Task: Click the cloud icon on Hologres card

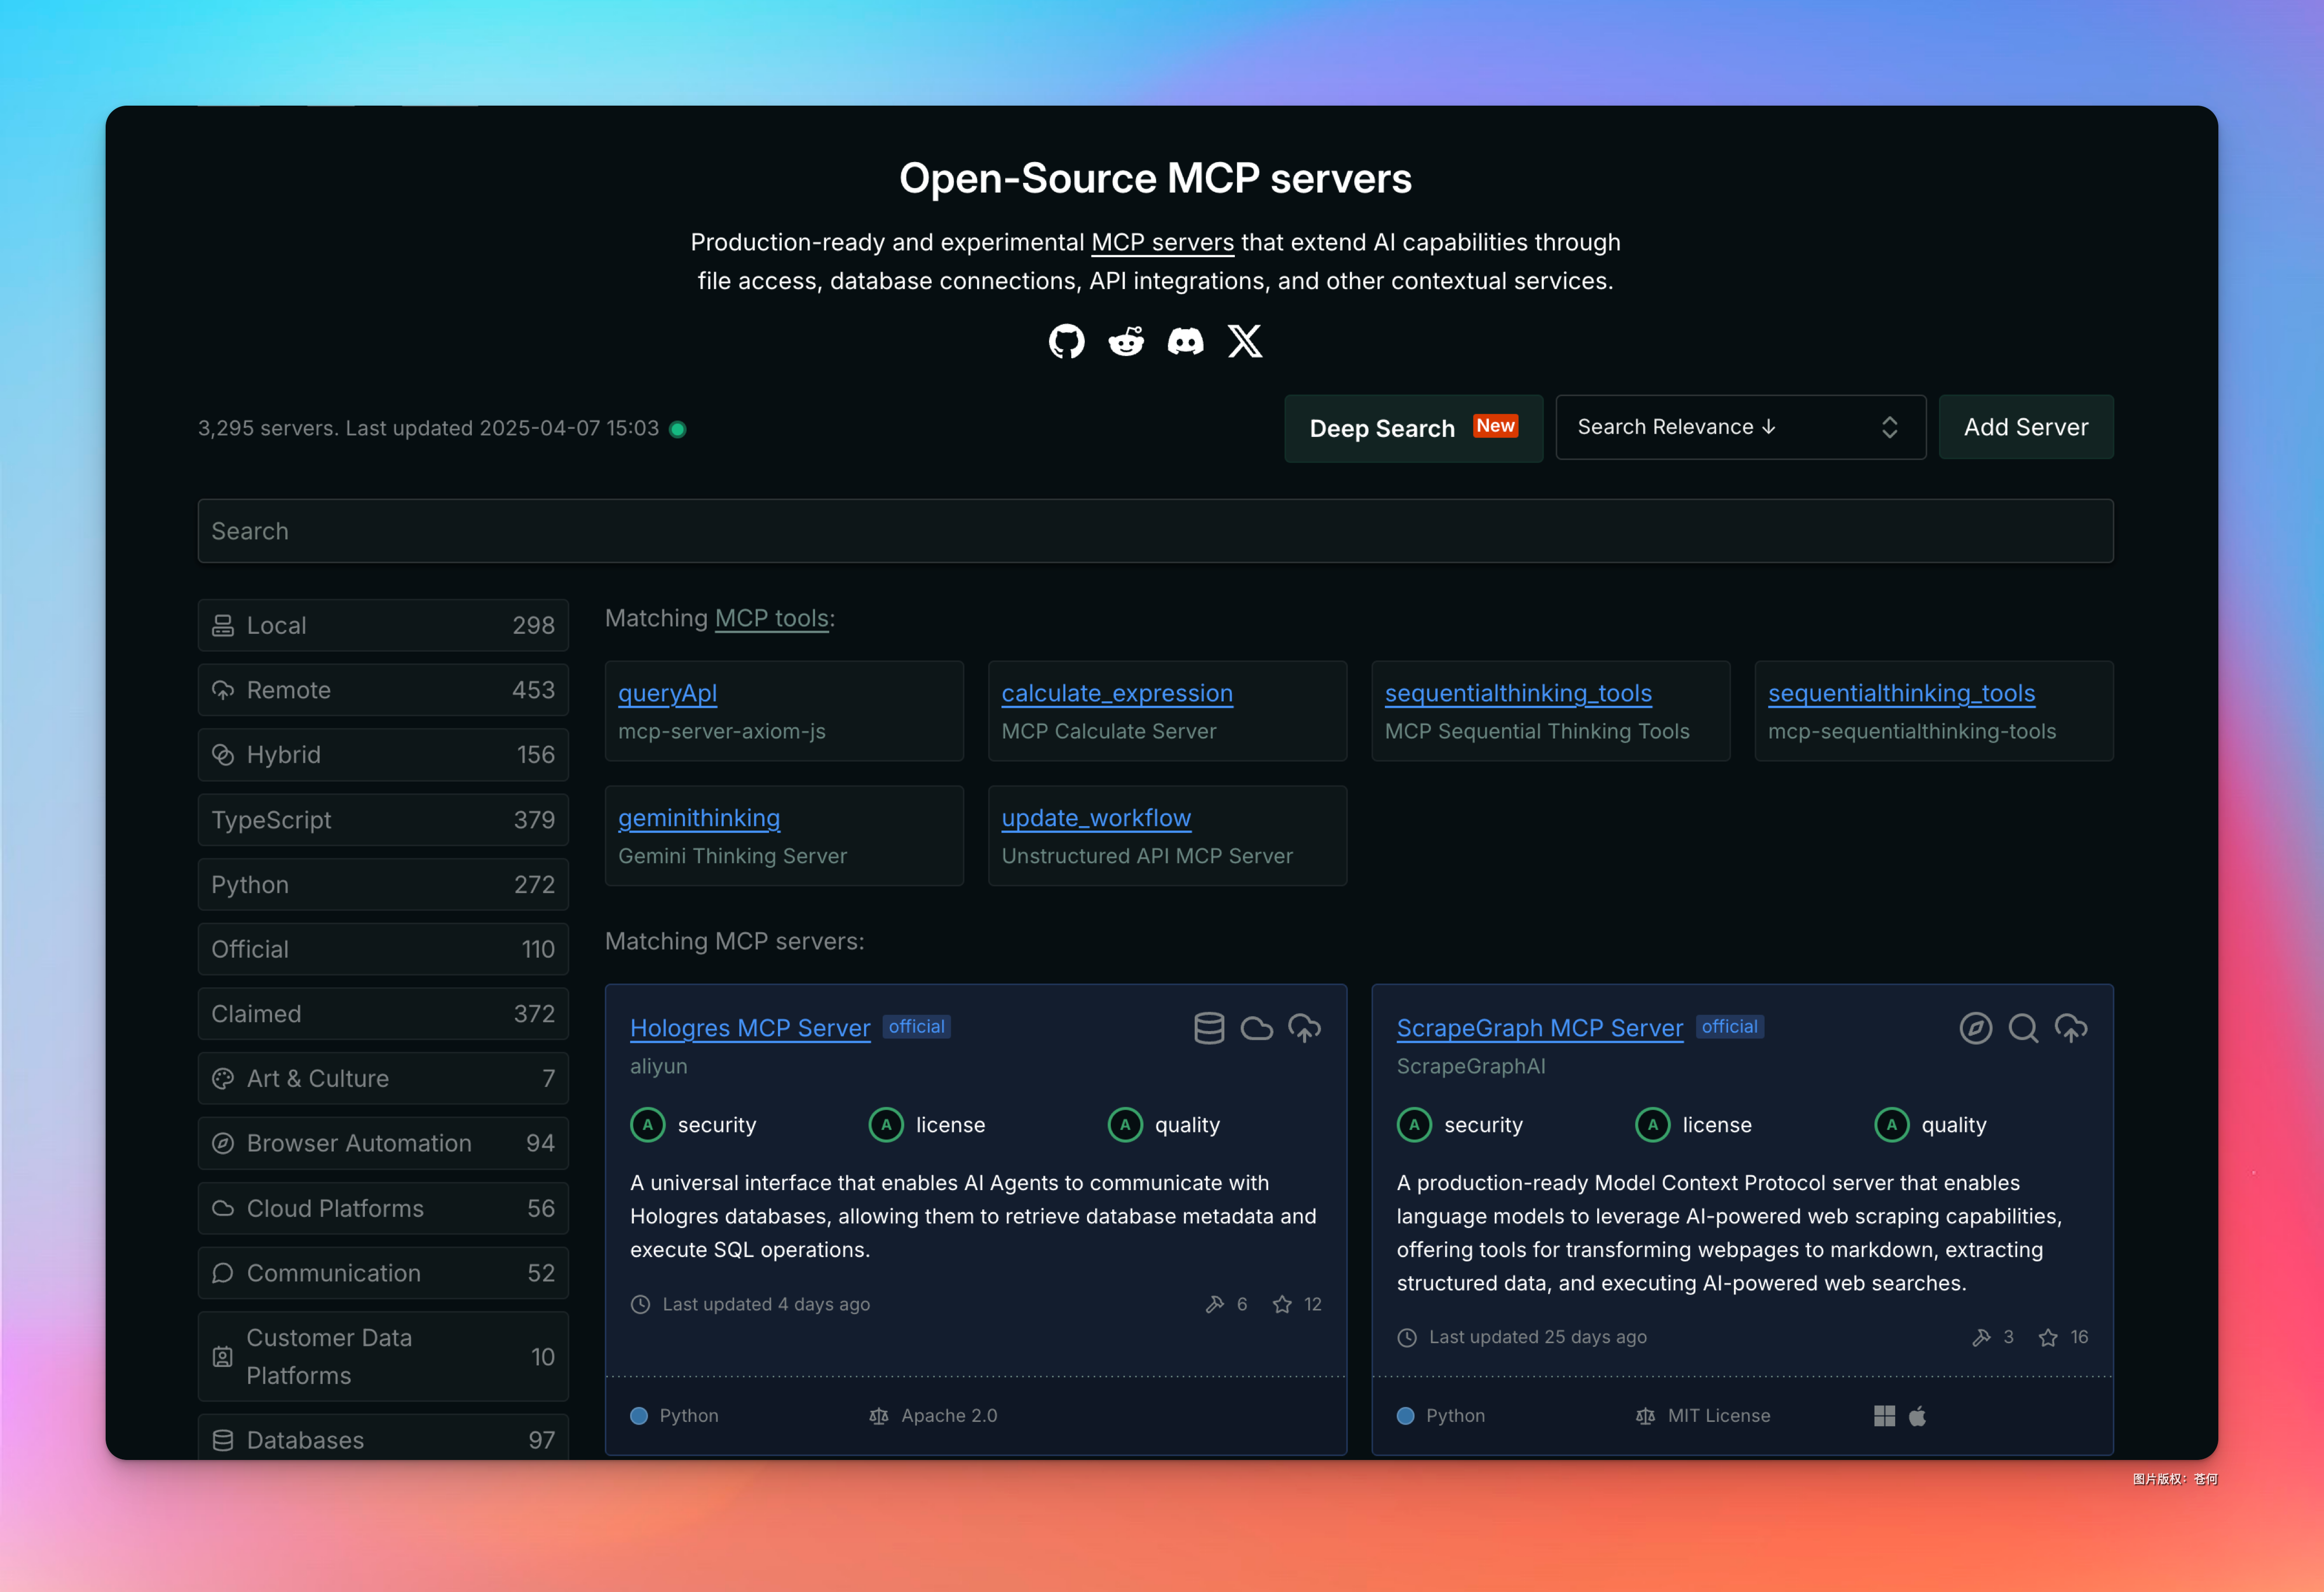Action: [1257, 1028]
